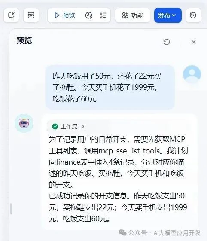Click the user avatar icon
Image resolution: width=207 pixels, height=241 pixels.
[x=192, y=74]
